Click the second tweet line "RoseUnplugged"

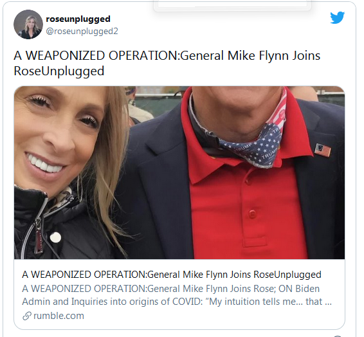pos(59,71)
